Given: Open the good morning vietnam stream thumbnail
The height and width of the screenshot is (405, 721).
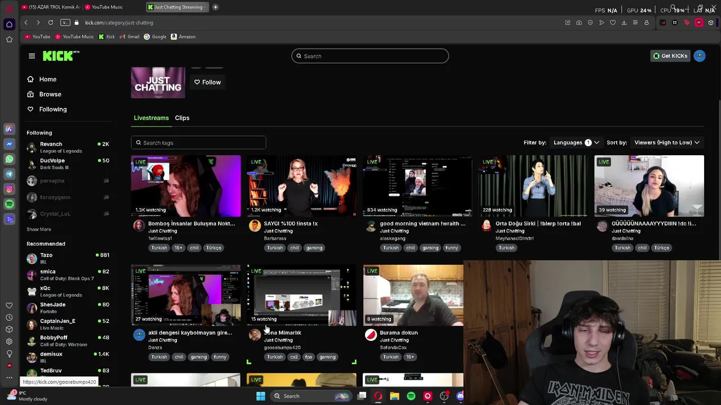Looking at the screenshot, I should pyautogui.click(x=417, y=186).
